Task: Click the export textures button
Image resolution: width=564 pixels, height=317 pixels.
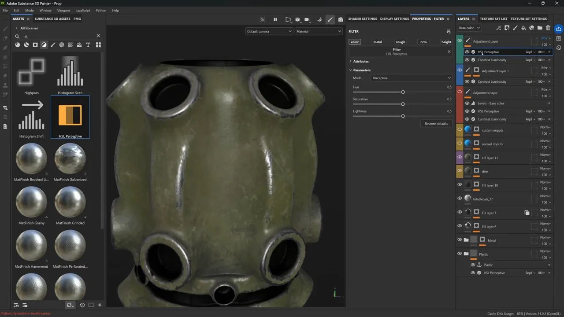Action: (x=559, y=29)
